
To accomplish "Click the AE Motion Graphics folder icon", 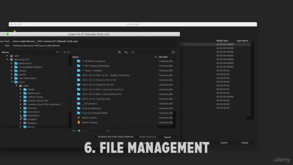I will [x=79, y=61].
